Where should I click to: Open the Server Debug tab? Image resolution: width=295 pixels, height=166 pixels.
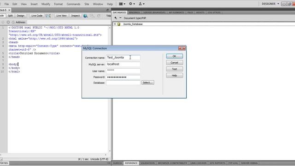249,163
